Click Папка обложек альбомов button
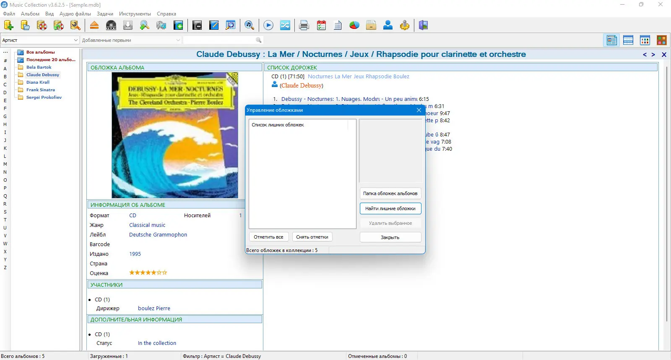The width and height of the screenshot is (671, 360). pyautogui.click(x=390, y=193)
